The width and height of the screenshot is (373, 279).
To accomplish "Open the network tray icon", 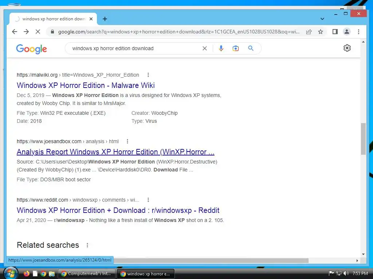I will [339, 273].
